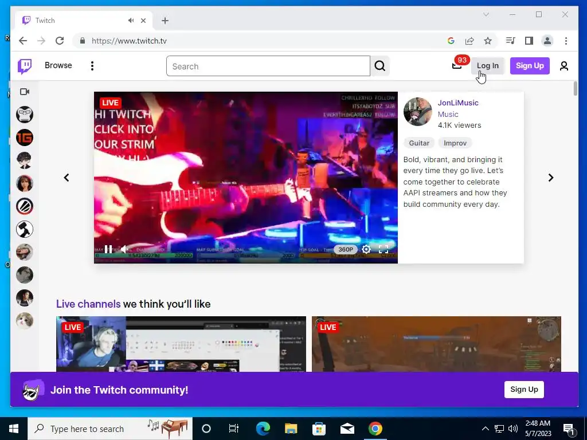Open the notifications inbox with 93 badge
Viewport: 587px width, 440px height.
click(457, 65)
